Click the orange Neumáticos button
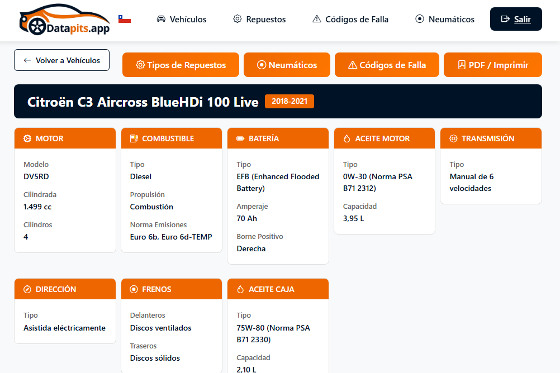 tap(287, 65)
